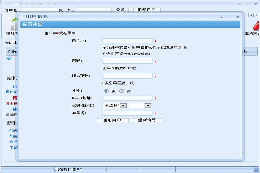Click the 会员注册 header bar
The width and height of the screenshot is (260, 173).
(130, 24)
